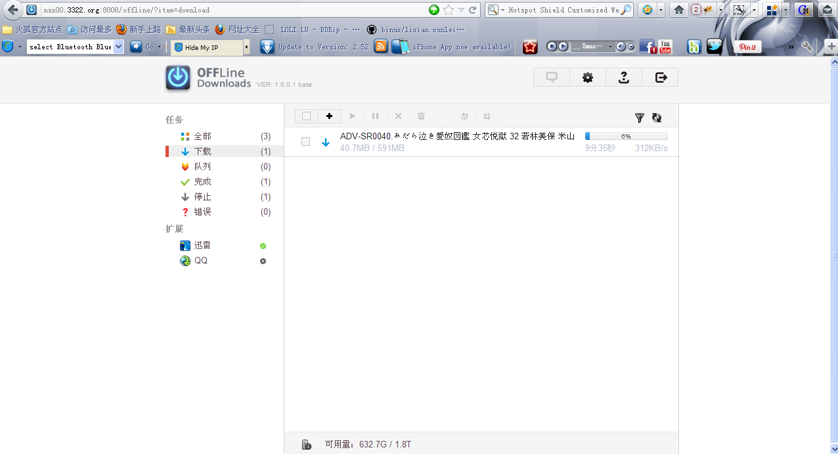Click the storage disk icon in status bar
The width and height of the screenshot is (838, 454).
(306, 445)
